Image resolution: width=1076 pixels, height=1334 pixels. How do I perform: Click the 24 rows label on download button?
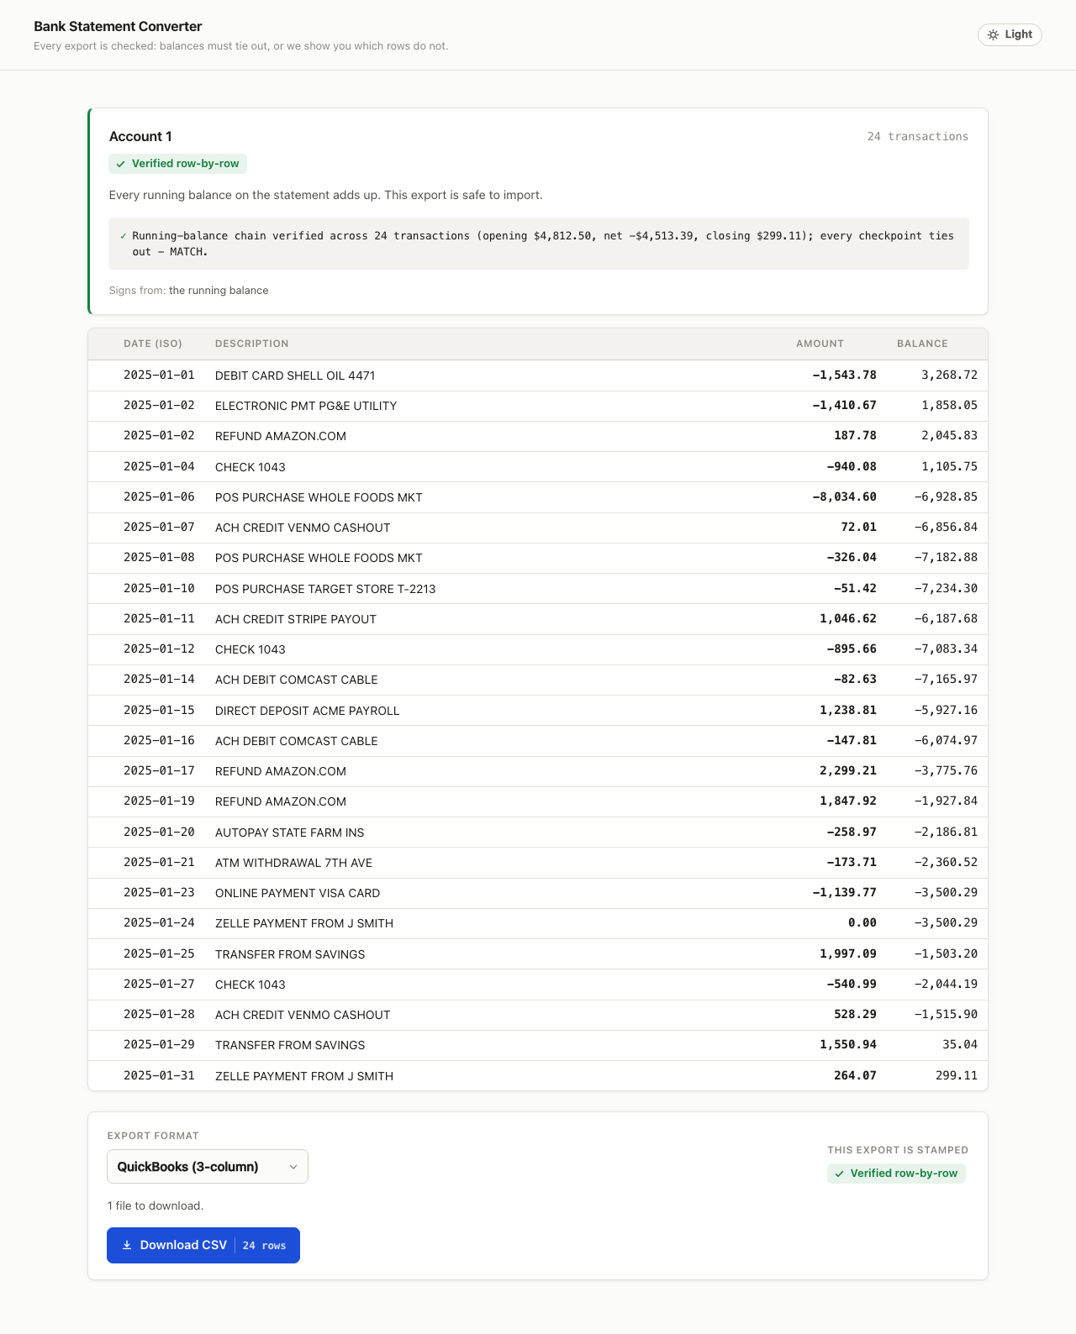click(264, 1246)
